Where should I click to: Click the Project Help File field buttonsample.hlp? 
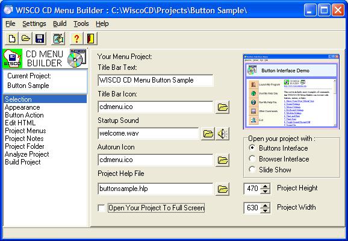point(155,189)
